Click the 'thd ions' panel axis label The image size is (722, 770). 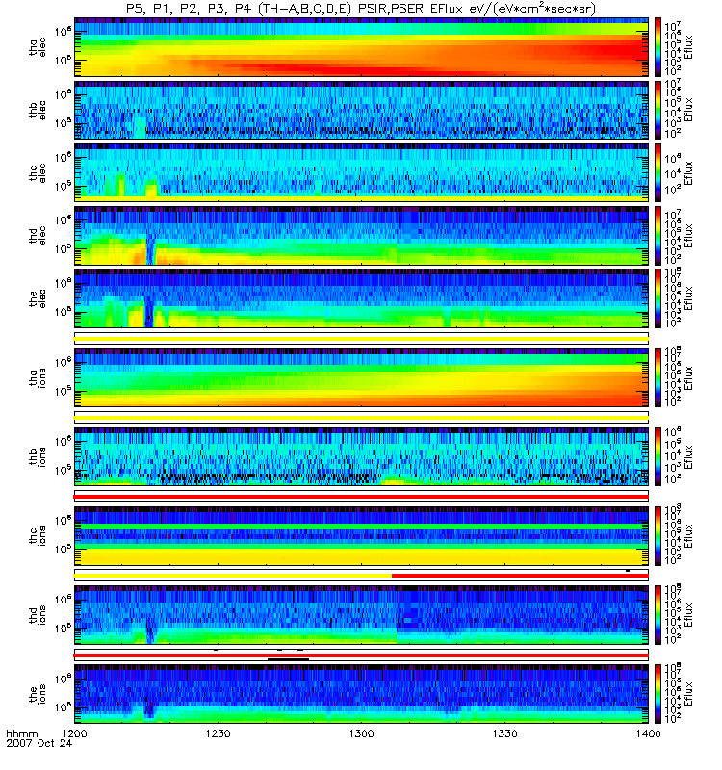coord(38,615)
